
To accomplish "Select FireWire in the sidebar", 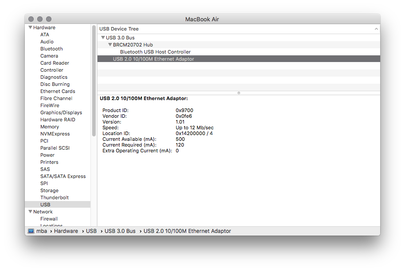I will tap(50, 105).
